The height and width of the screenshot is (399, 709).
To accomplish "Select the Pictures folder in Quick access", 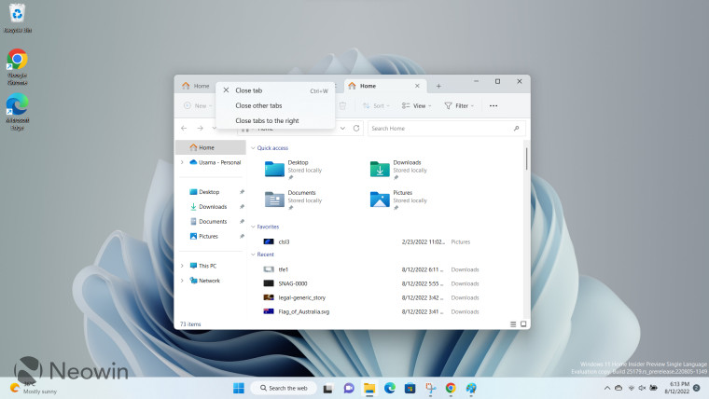I will (399, 199).
